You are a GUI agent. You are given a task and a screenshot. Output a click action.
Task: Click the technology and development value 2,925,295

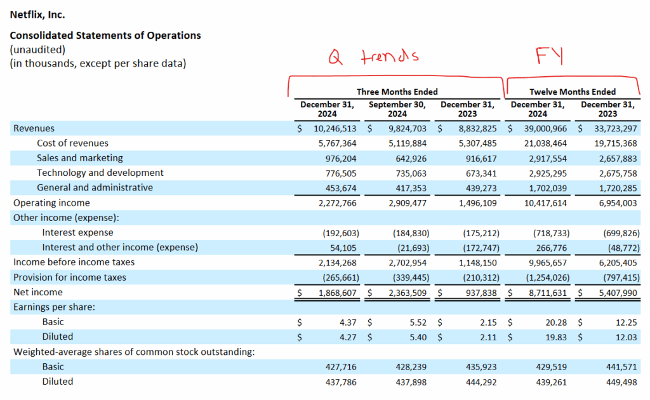click(548, 174)
